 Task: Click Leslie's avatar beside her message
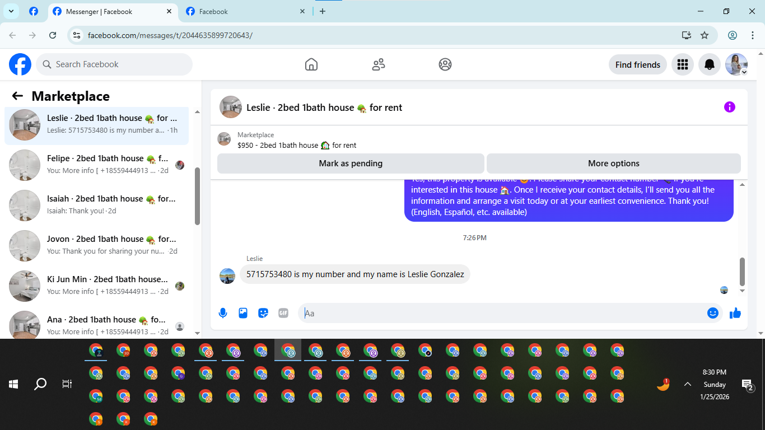pyautogui.click(x=227, y=275)
